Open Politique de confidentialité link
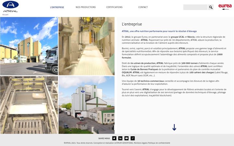The image size is (234, 146). [x=159, y=143]
